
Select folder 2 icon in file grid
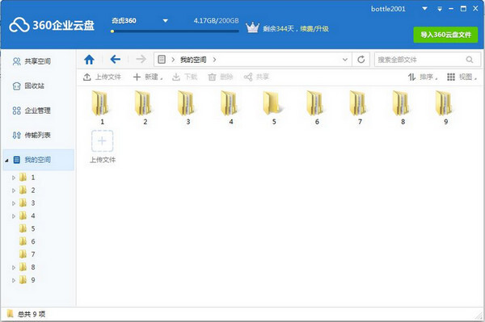tap(143, 103)
